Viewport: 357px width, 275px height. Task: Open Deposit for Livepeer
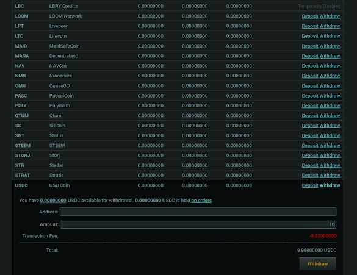[x=310, y=26]
